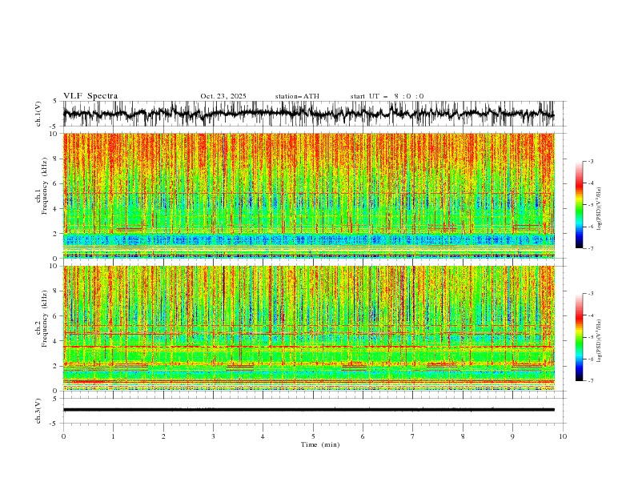Click the time axis tick label '5'
This screenshot has height=490, width=634.
pyautogui.click(x=313, y=436)
